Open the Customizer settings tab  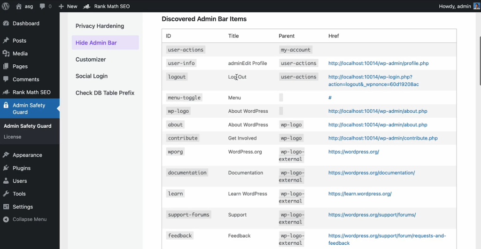[x=91, y=60]
